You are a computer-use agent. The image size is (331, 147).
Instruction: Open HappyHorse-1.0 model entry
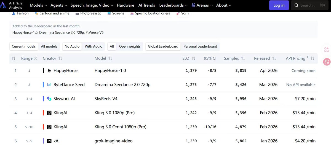(x=110, y=70)
